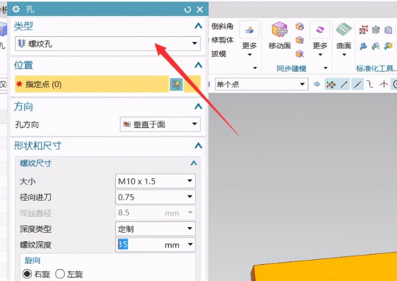Click the sync modeling cube icon with circle
The image size is (397, 281).
click(300, 26)
